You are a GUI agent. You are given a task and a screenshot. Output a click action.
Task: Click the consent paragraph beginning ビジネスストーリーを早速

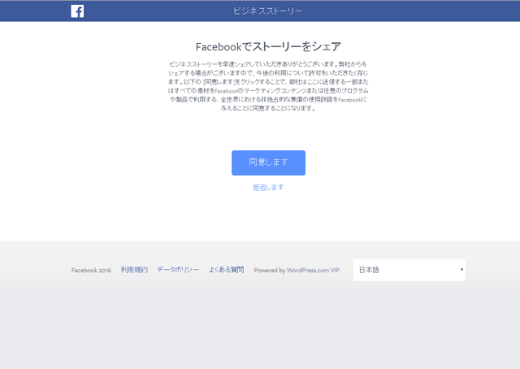[x=268, y=86]
